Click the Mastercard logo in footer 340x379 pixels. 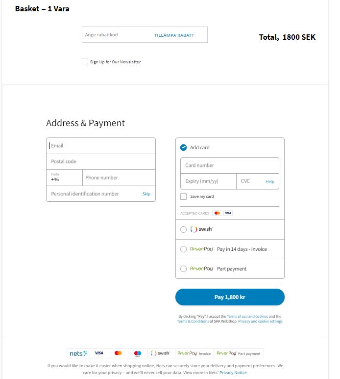click(118, 353)
